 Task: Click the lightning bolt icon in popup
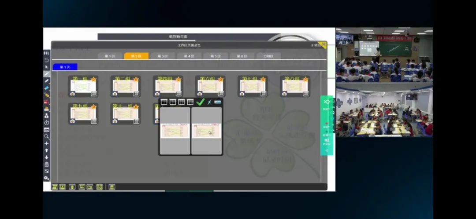coord(209,102)
